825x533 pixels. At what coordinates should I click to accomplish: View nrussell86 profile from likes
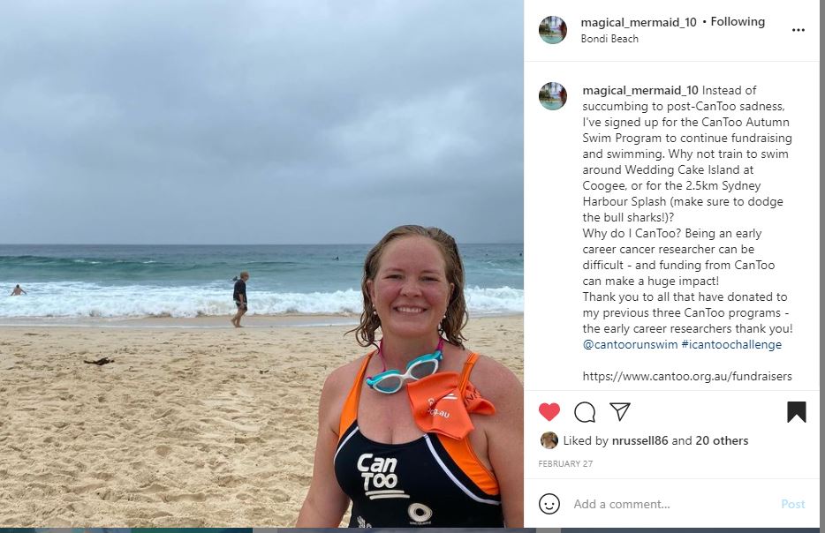[x=640, y=440]
